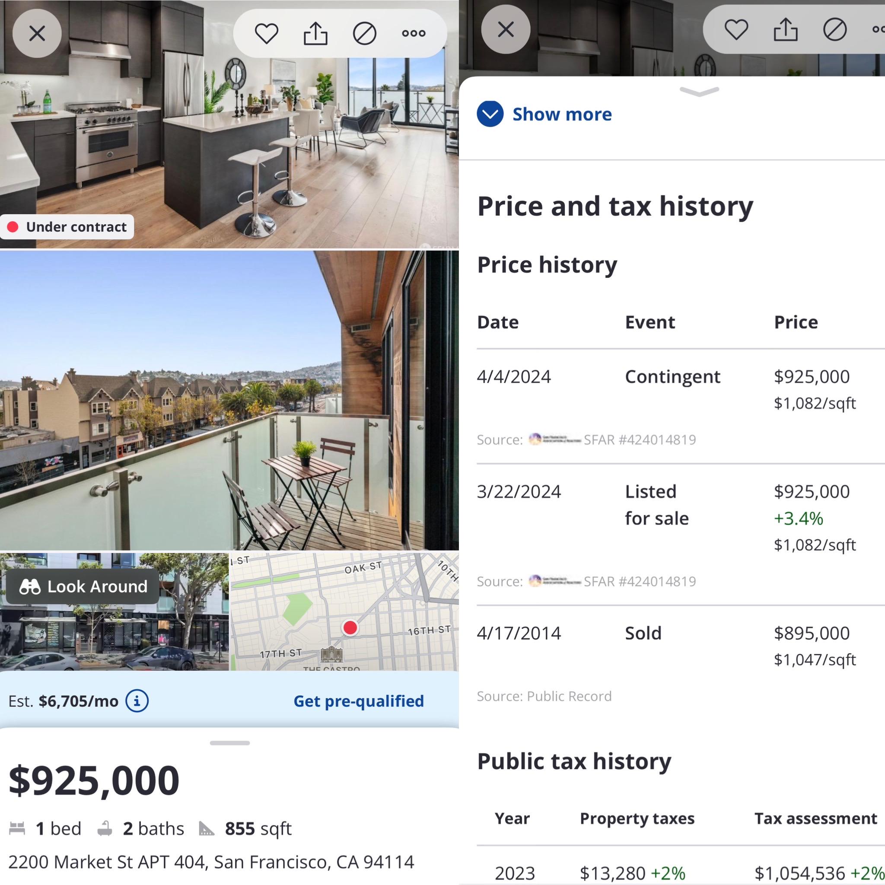The width and height of the screenshot is (885, 885).
Task: Select the Under contract status badge
Action: (x=67, y=226)
